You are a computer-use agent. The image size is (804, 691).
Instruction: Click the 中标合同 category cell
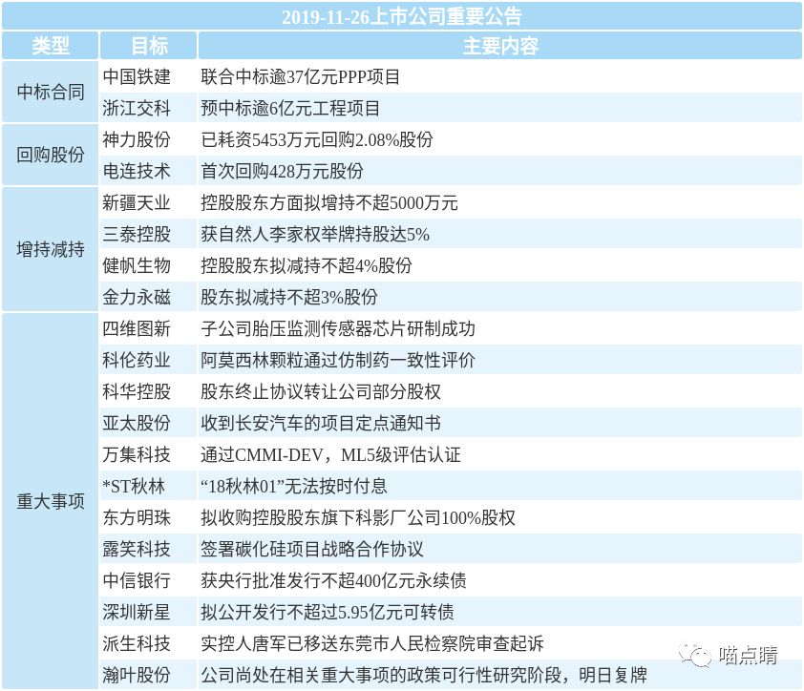50,93
